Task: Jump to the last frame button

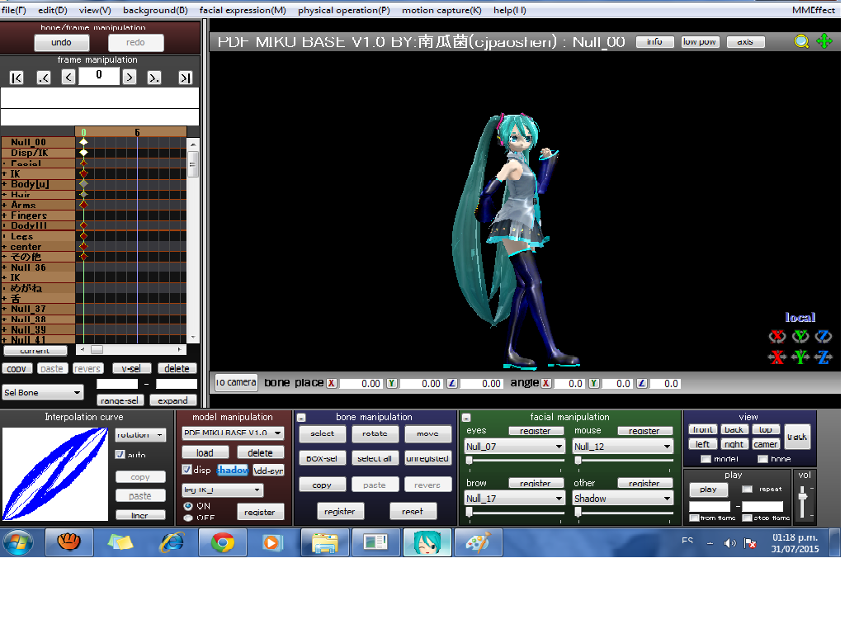Action: click(x=186, y=78)
